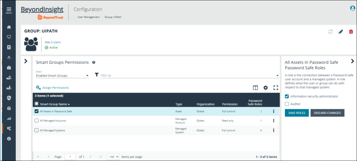Check the All Managed Accounts row

[36, 121]
